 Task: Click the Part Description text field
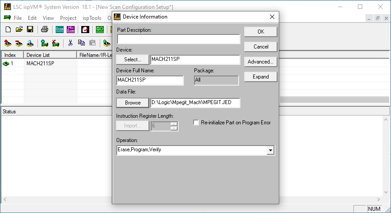[x=178, y=39]
